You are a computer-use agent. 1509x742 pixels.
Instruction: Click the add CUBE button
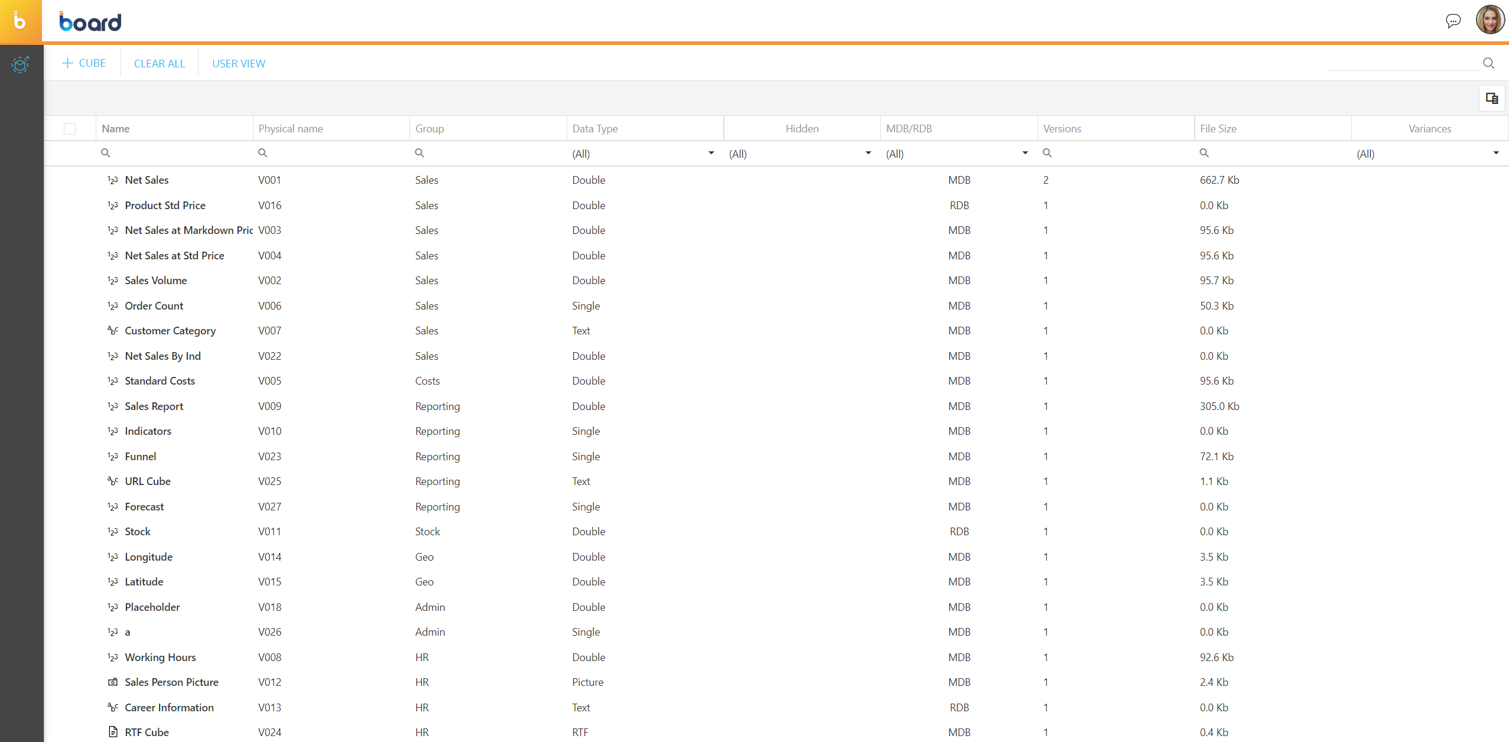[84, 63]
